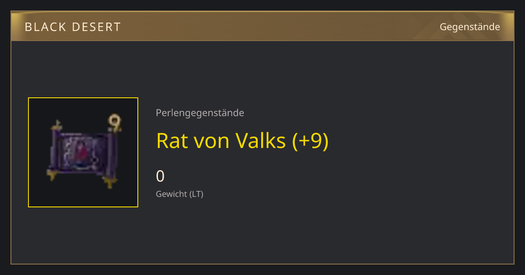Click the (+9) enhancement level in title

[310, 141]
